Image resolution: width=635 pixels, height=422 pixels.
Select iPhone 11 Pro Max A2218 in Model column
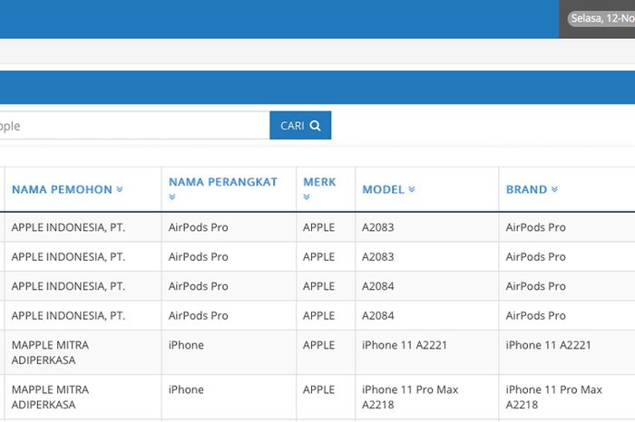(x=410, y=397)
